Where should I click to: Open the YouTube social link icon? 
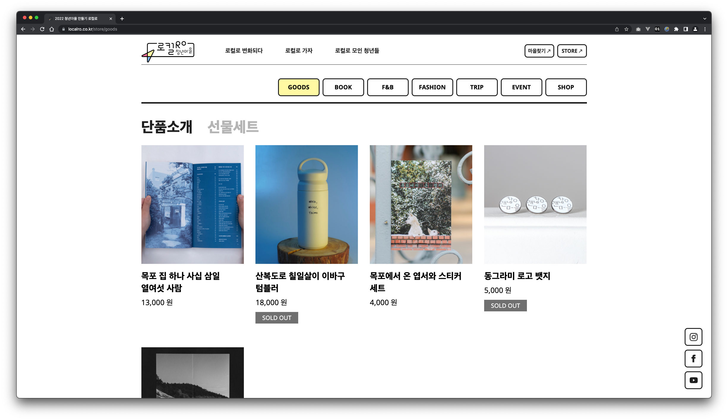[693, 380]
